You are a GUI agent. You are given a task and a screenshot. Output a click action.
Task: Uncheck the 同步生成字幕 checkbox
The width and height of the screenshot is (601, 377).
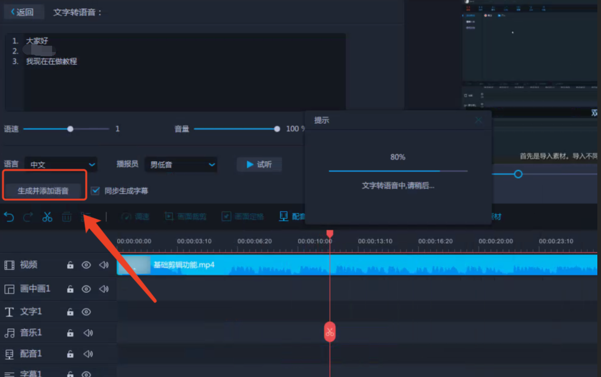[x=95, y=191]
